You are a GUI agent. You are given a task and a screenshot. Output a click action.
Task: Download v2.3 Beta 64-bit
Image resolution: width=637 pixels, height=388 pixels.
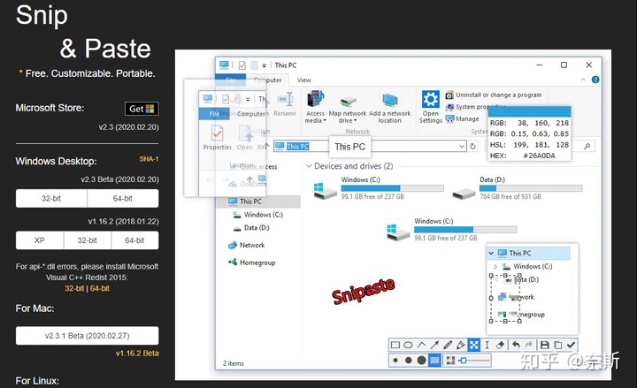pyautogui.click(x=123, y=199)
